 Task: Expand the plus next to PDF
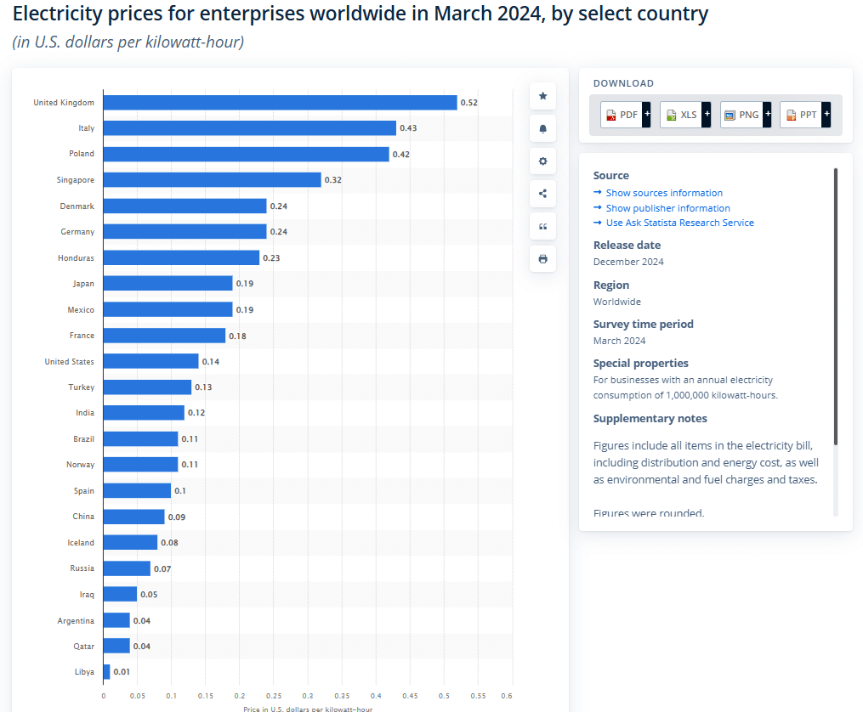click(x=646, y=115)
